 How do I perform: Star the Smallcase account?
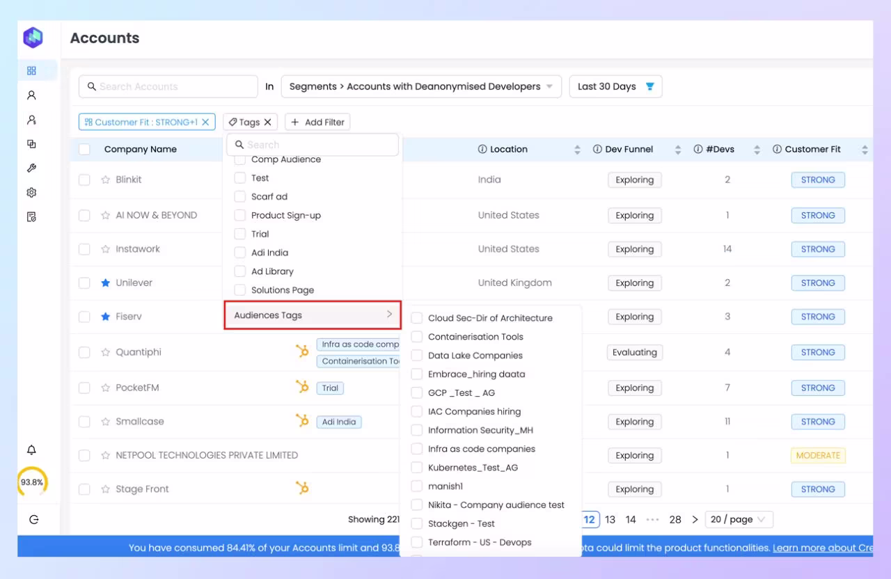point(106,422)
